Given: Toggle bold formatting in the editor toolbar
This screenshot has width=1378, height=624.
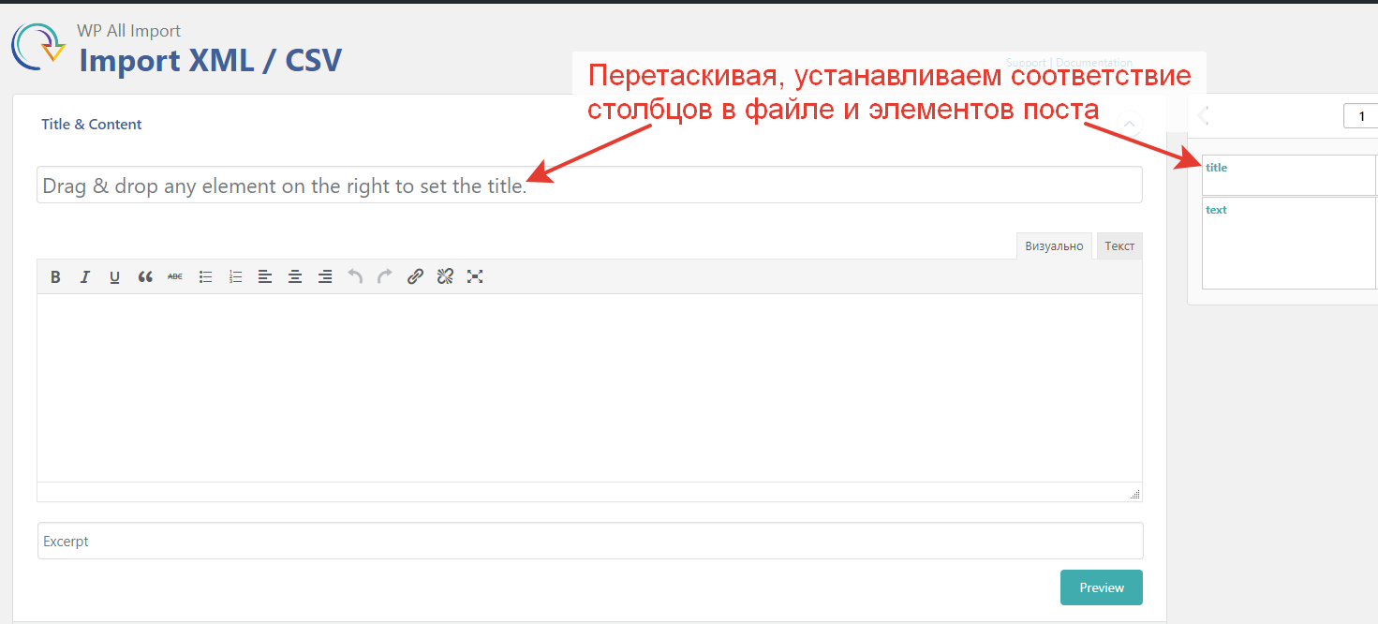Looking at the screenshot, I should pos(55,276).
